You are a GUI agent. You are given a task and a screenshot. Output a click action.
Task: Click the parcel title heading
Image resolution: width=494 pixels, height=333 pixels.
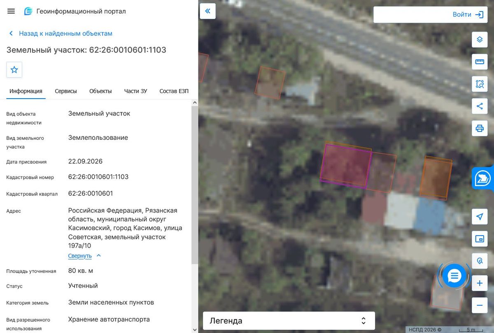[x=86, y=50]
